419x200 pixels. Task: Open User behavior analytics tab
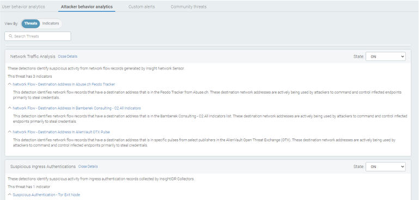(23, 7)
